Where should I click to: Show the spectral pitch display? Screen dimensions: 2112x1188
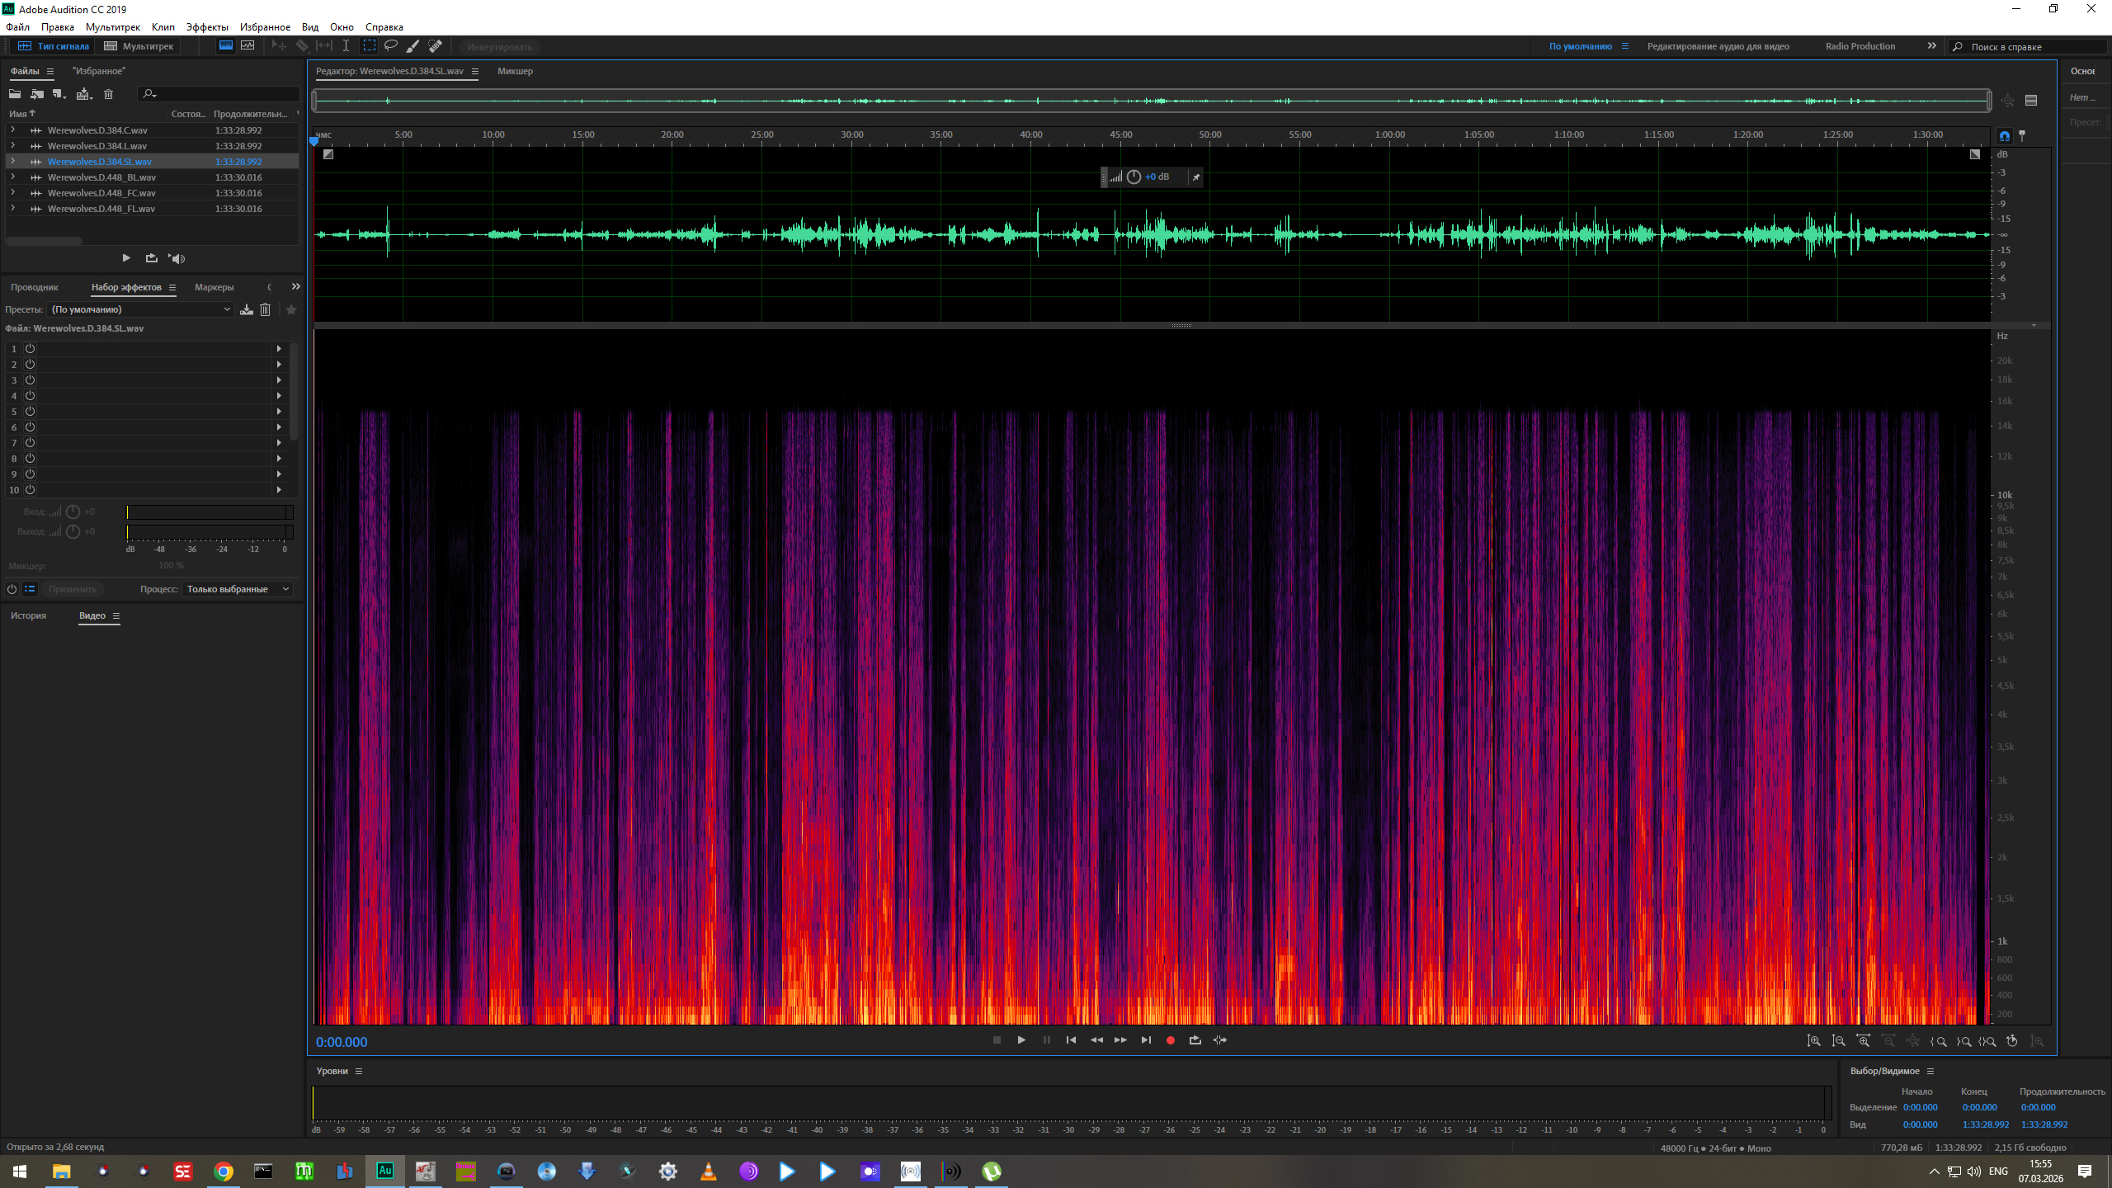coord(247,46)
